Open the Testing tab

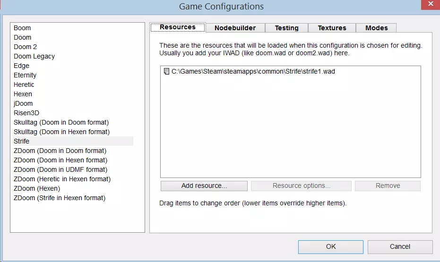[286, 28]
